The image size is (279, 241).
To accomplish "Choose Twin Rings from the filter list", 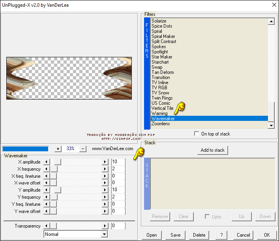I will click(162, 98).
